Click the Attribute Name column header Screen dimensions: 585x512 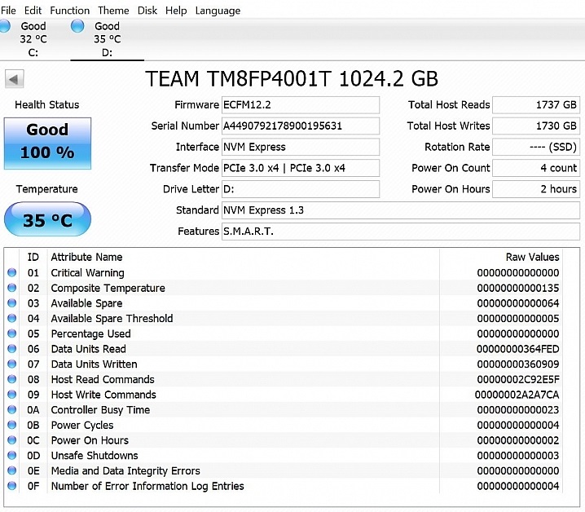86,257
